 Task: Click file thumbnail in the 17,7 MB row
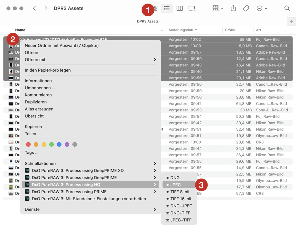(x=11, y=187)
